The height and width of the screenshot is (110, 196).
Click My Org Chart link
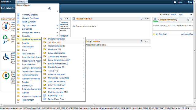pos(161,34)
